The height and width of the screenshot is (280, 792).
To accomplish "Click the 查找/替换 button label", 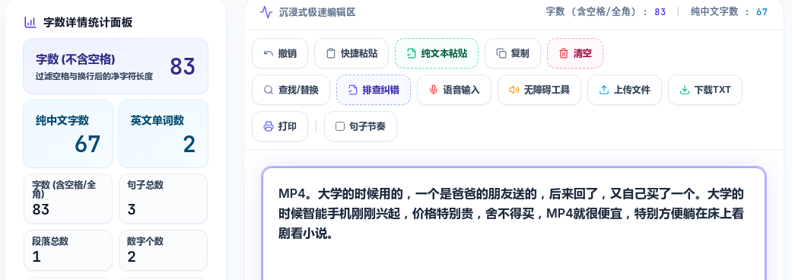I will click(298, 90).
